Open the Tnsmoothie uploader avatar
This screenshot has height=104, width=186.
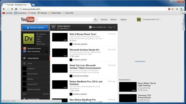pos(71,44)
